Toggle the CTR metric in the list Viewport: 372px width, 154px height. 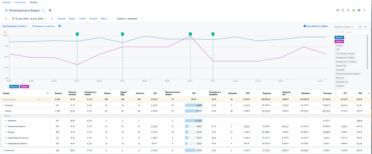[338, 49]
